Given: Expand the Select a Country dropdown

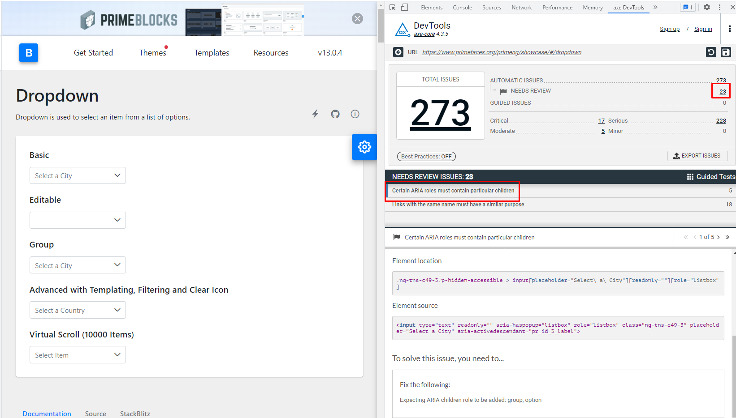Looking at the screenshot, I should click(77, 310).
